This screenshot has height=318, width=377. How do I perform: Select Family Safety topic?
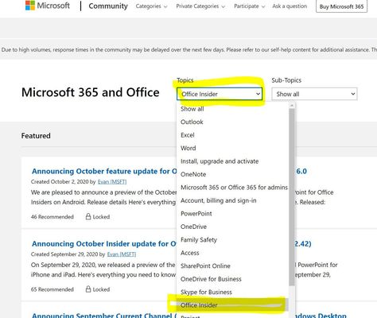[232, 240]
